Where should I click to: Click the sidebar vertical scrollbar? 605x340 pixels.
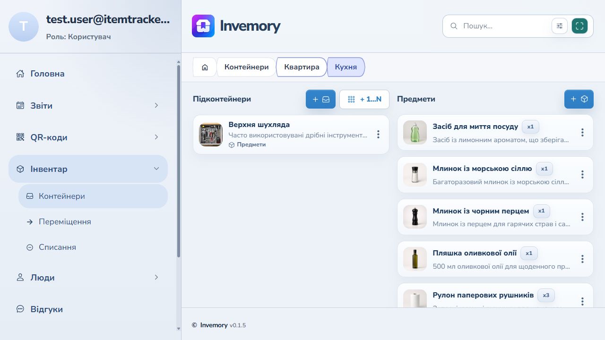tap(179, 161)
